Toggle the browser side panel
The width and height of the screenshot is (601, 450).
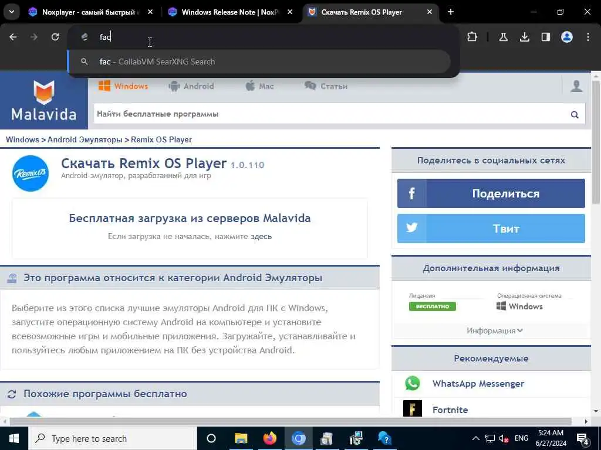(545, 37)
